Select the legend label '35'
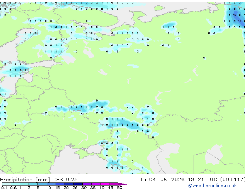245x189 pixels. (93, 187)
